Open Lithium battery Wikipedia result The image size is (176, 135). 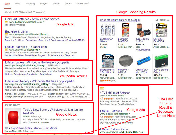[x=37, y=62]
